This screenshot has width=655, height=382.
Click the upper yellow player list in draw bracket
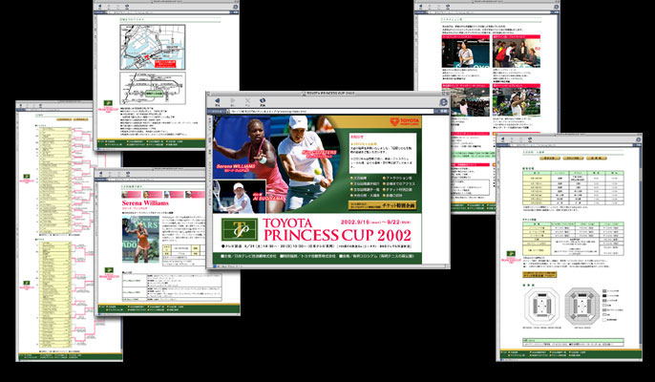[x=55, y=180]
